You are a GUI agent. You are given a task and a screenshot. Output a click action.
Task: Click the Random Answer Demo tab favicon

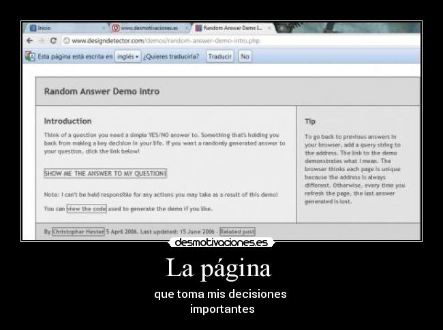click(x=198, y=28)
